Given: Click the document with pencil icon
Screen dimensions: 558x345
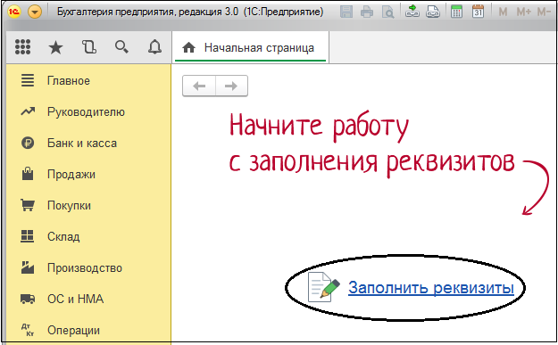Looking at the screenshot, I should [x=324, y=287].
